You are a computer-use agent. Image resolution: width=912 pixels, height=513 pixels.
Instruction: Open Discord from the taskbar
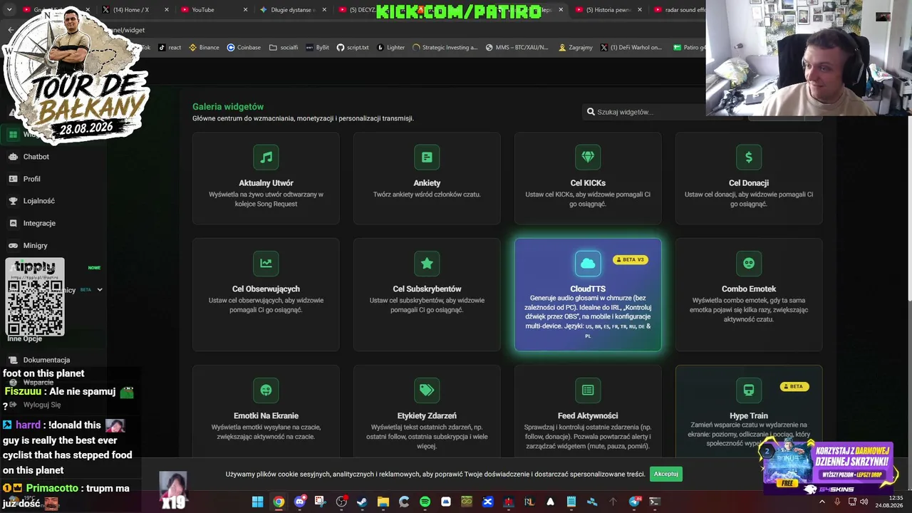[x=300, y=502]
